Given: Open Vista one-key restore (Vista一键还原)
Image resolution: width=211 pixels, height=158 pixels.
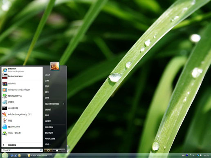Looking at the screenshot, I should point(22,133).
